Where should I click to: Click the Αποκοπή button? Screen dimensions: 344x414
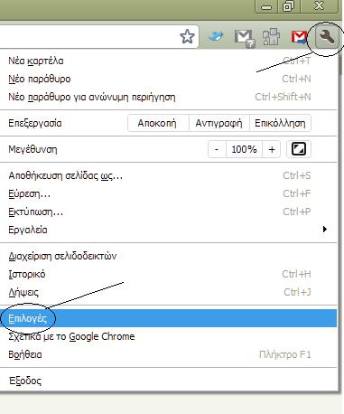158,123
